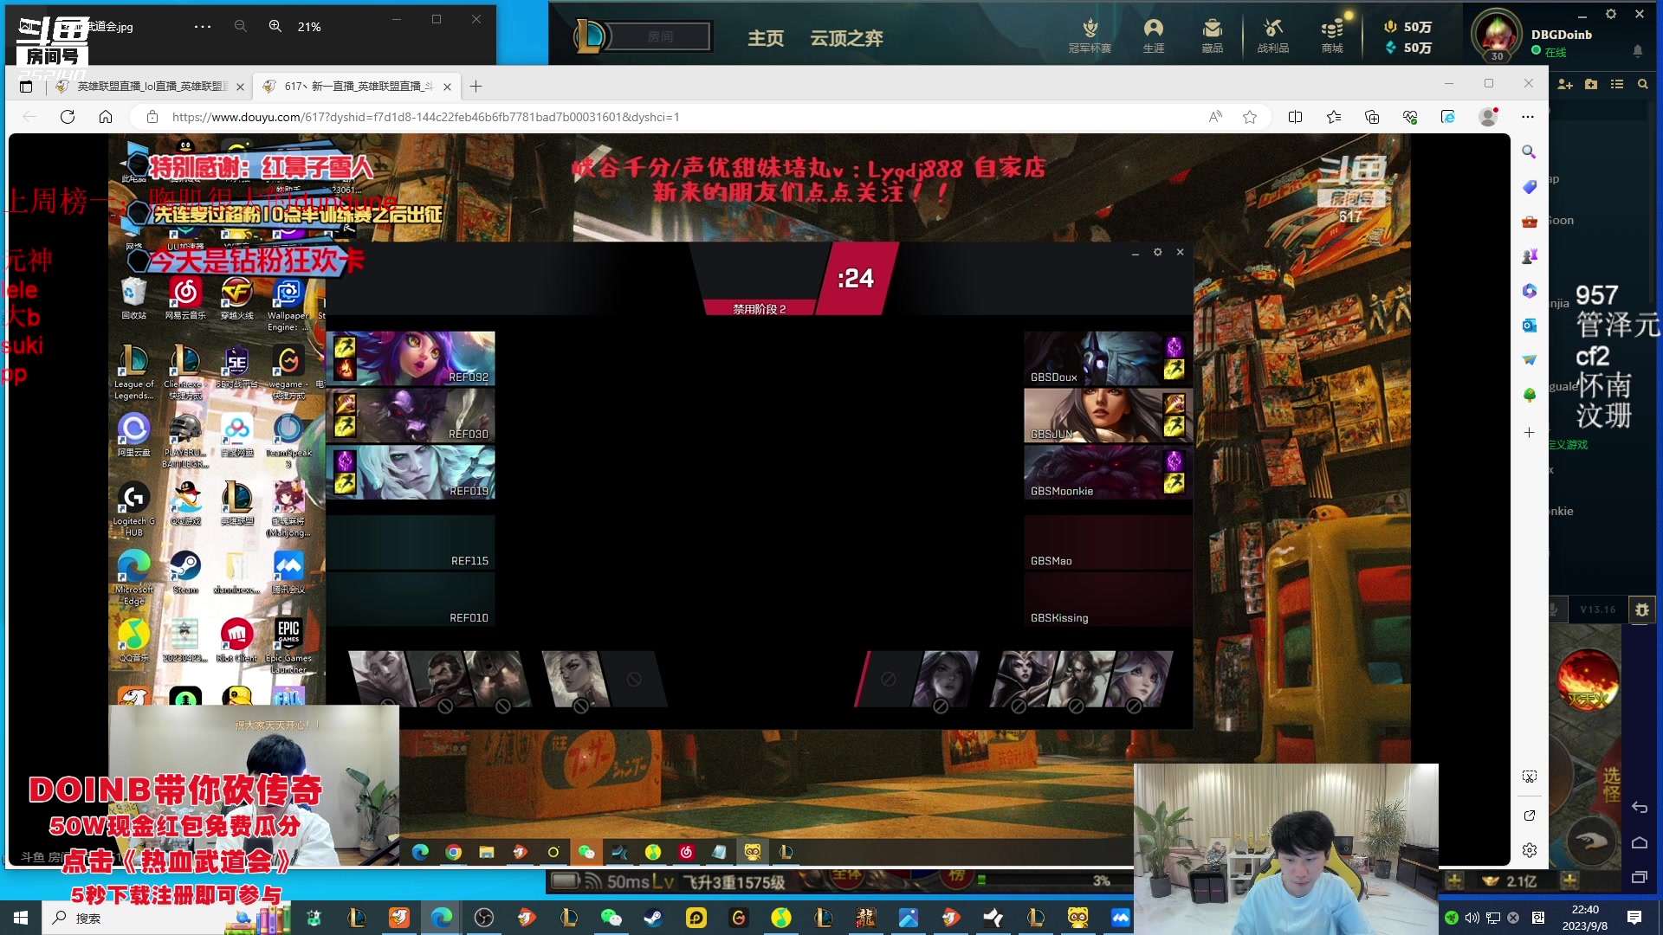This screenshot has height=935, width=1663.
Task: Open the Windows notification center
Action: click(1634, 918)
